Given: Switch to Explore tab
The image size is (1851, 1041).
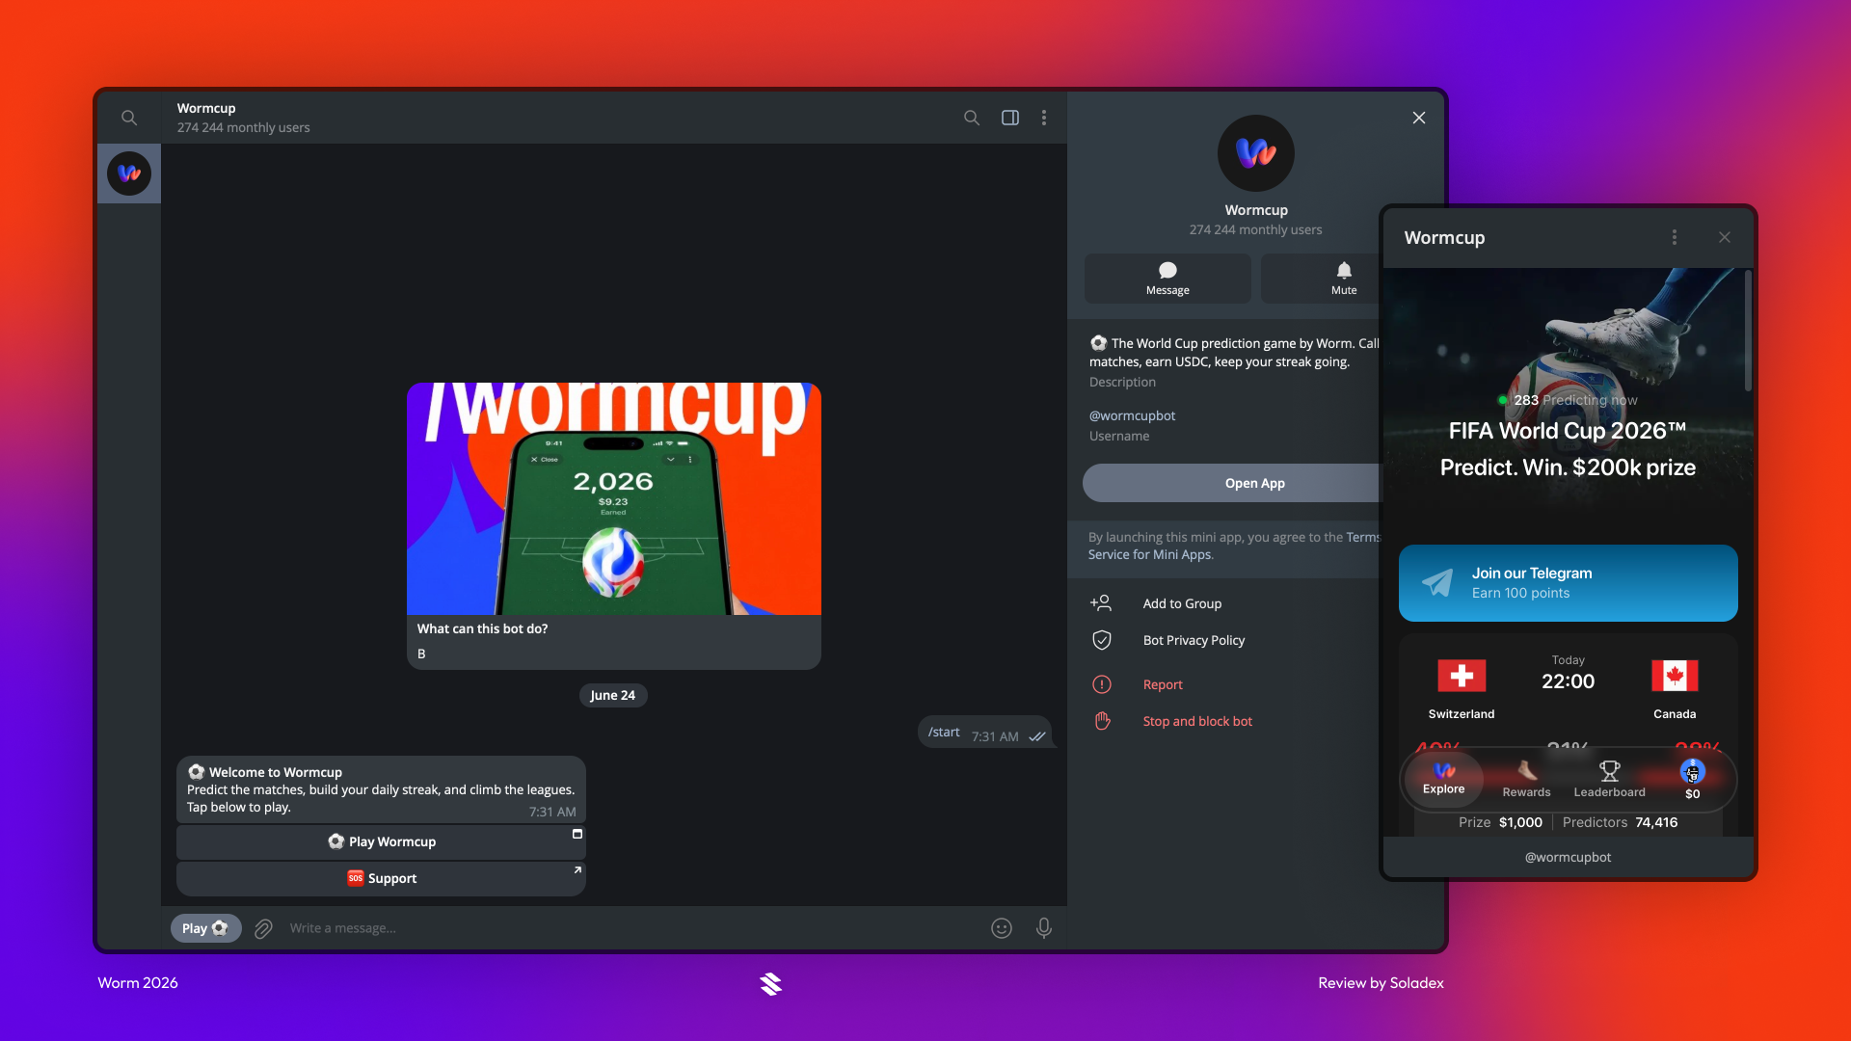Looking at the screenshot, I should 1444,779.
